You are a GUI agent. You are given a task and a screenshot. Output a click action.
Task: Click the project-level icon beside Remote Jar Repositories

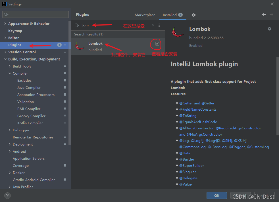point(65,137)
